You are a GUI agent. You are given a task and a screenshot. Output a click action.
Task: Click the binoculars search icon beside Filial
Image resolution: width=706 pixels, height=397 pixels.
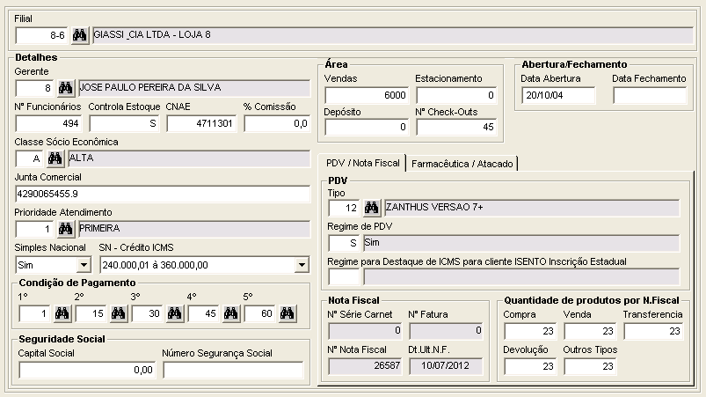[x=80, y=35]
